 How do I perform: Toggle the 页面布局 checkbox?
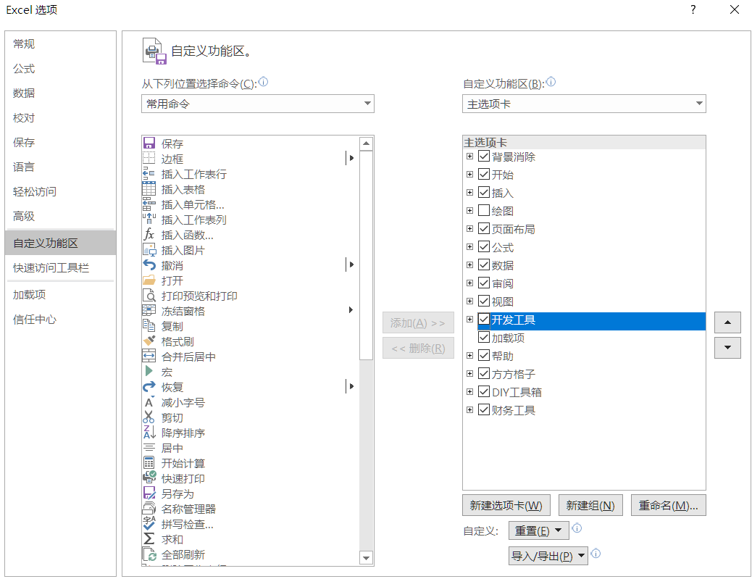[484, 229]
